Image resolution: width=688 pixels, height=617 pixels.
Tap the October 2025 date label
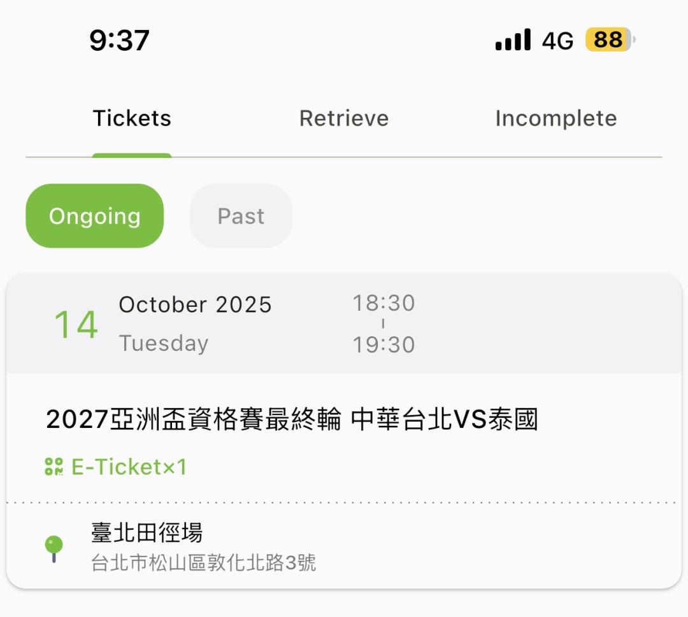(x=195, y=305)
